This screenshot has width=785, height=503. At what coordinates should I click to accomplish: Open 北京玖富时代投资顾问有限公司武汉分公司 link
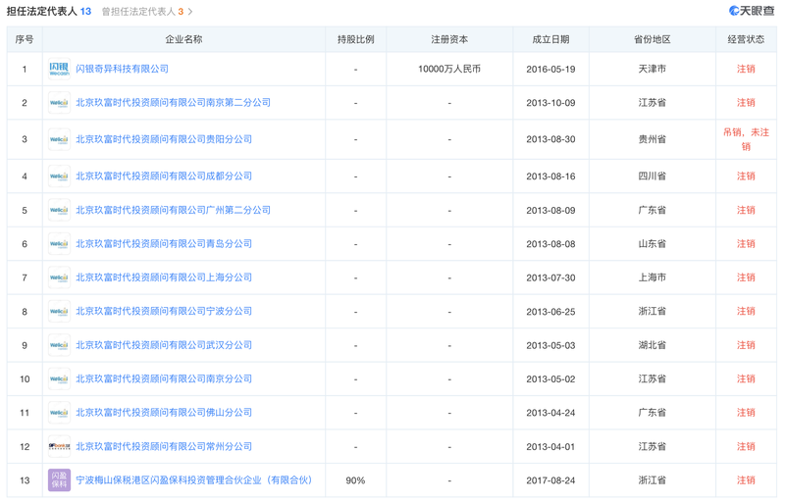pos(164,345)
